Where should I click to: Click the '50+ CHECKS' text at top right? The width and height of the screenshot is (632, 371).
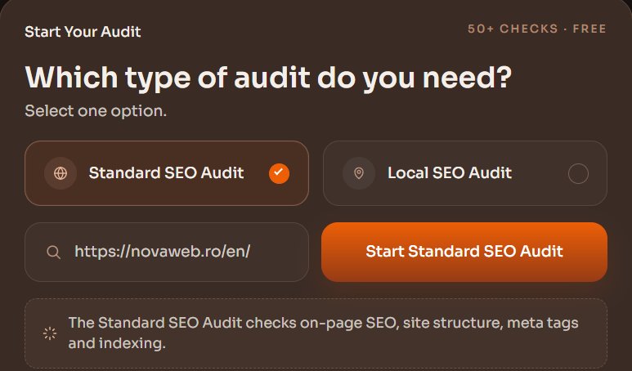tap(513, 29)
